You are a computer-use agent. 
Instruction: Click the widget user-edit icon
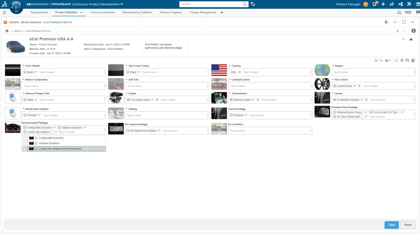coord(386,22)
